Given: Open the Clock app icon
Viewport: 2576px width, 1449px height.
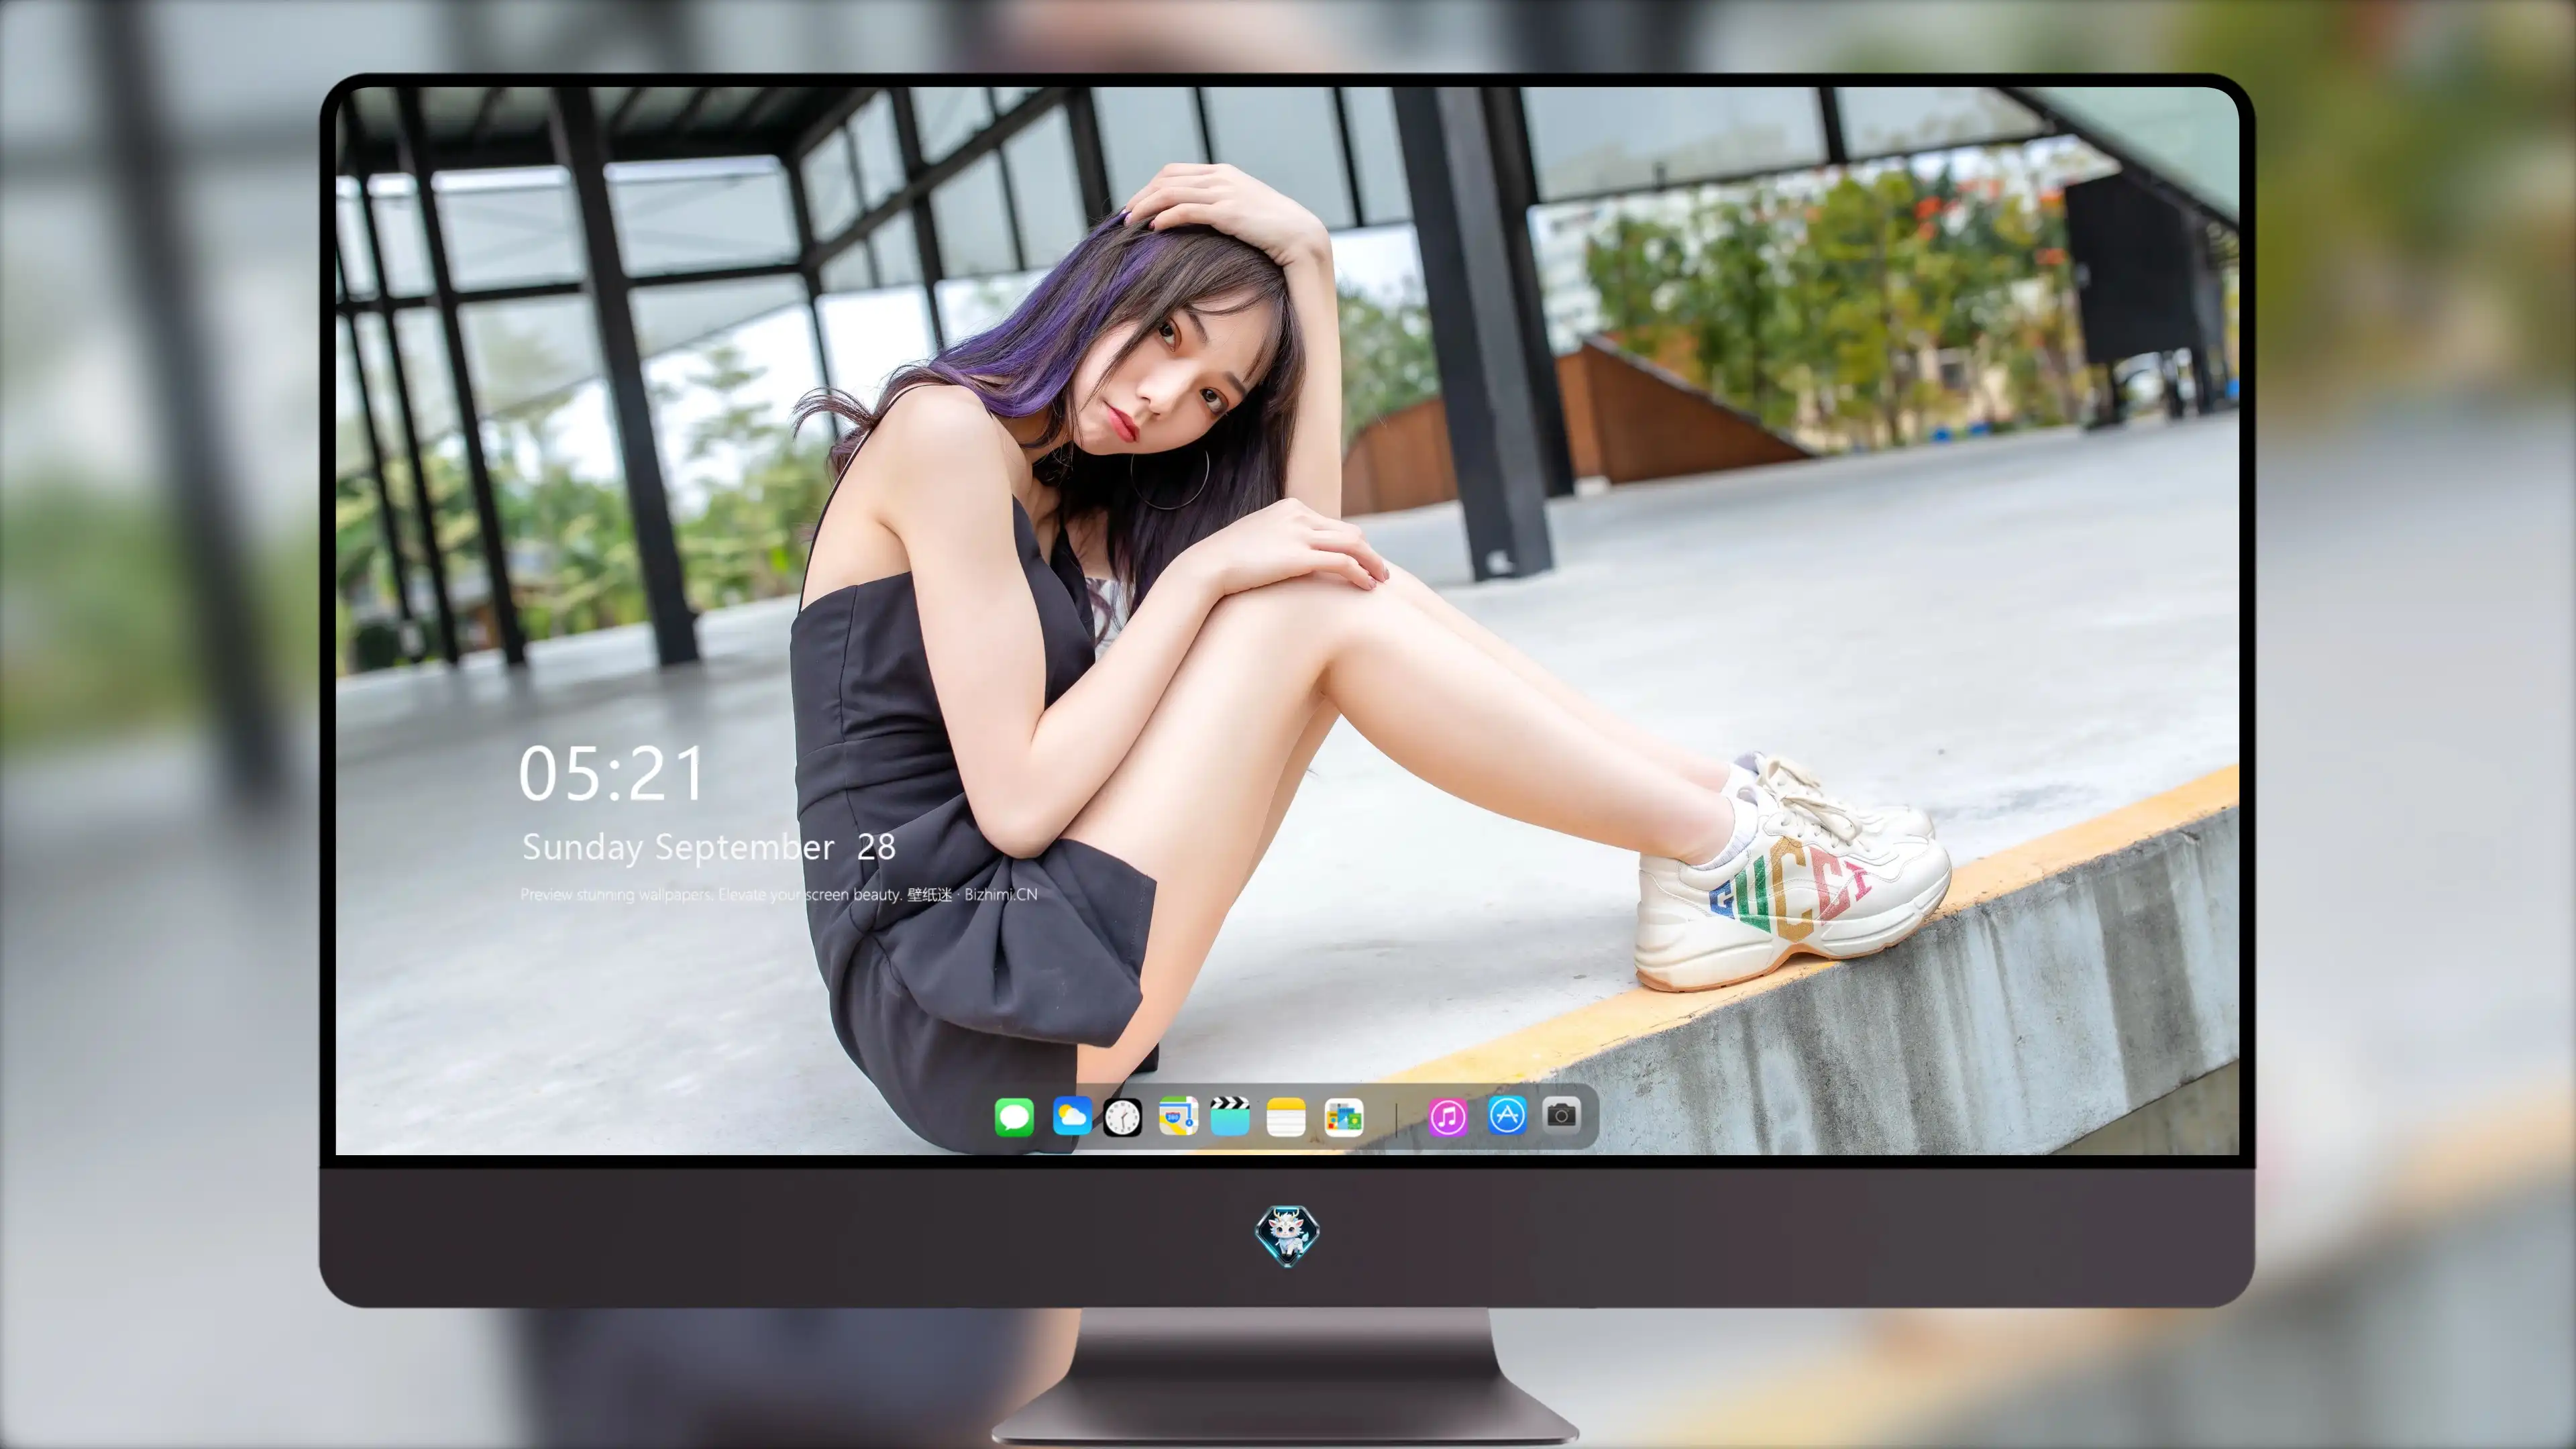Looking at the screenshot, I should pyautogui.click(x=1122, y=1117).
